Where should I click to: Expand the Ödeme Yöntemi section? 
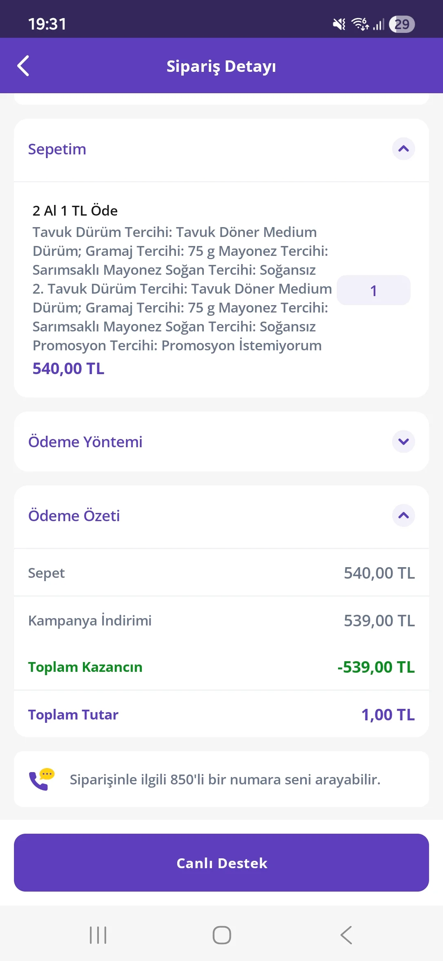[404, 441]
